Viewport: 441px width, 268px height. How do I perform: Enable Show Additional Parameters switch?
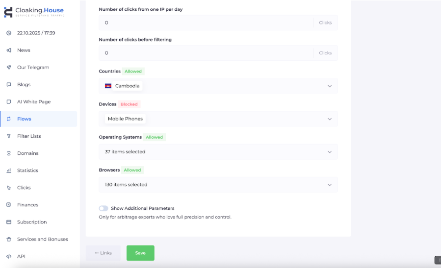point(104,208)
